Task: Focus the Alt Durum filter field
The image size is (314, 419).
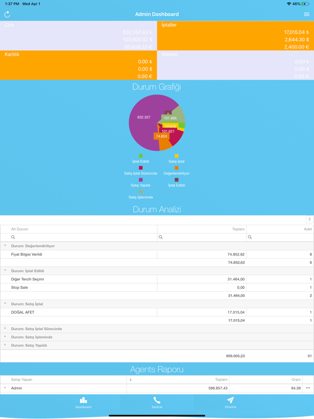Action: (78, 237)
